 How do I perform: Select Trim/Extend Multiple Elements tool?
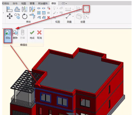click(44, 17)
